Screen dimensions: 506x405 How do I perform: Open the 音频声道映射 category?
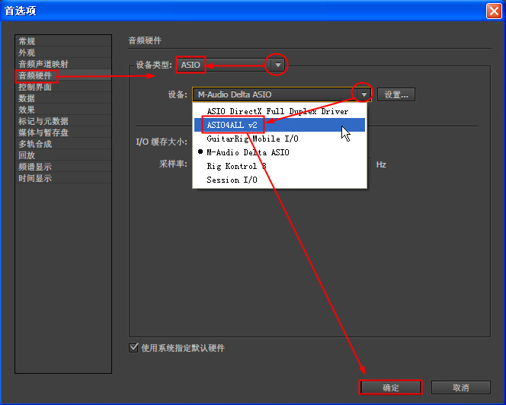[x=63, y=64]
